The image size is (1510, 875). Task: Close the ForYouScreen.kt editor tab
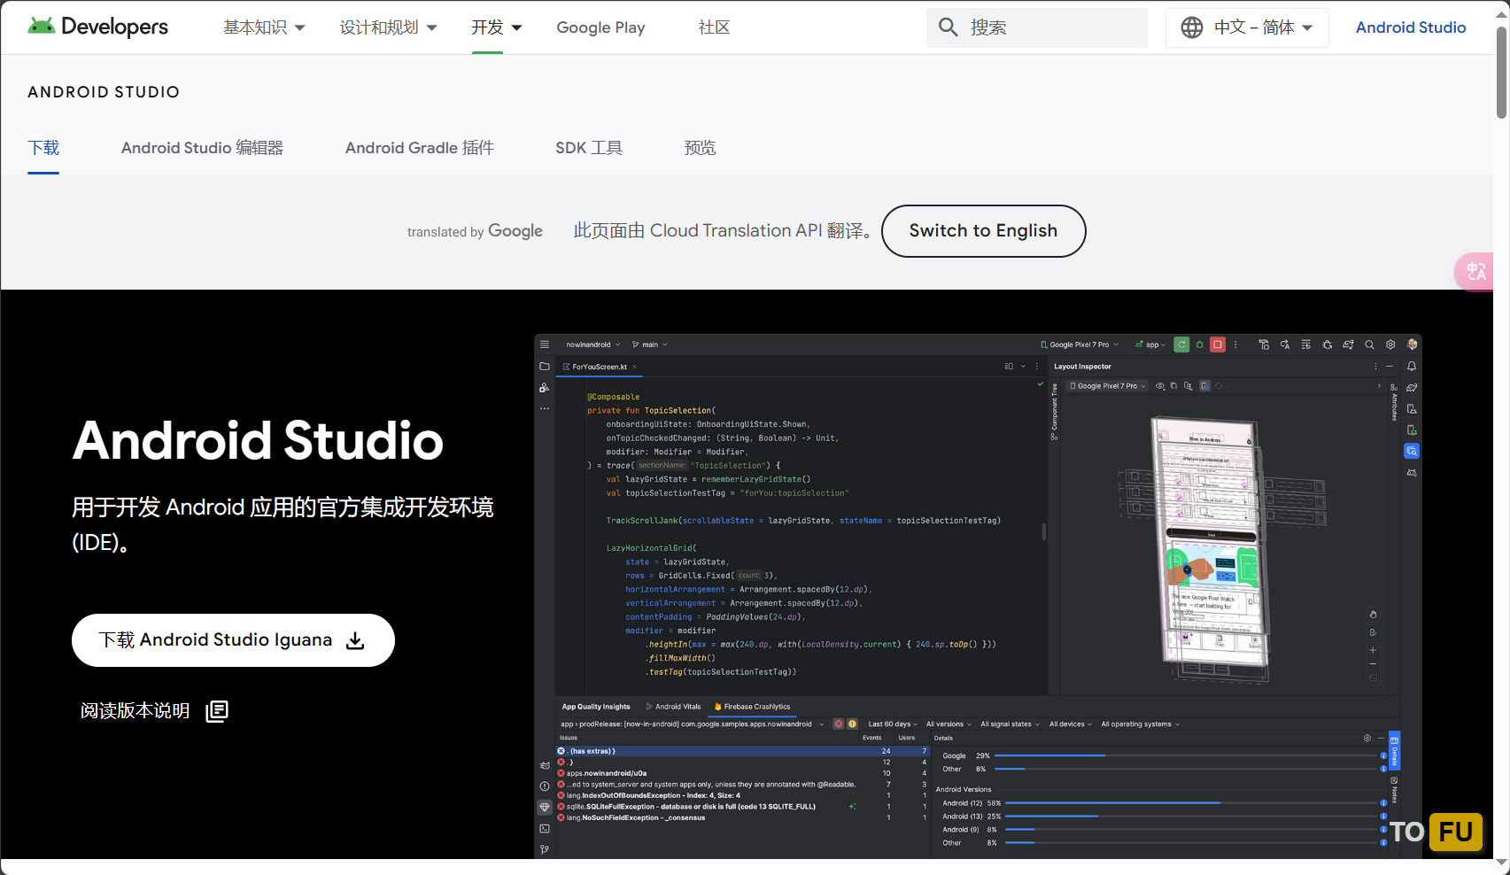pos(635,367)
